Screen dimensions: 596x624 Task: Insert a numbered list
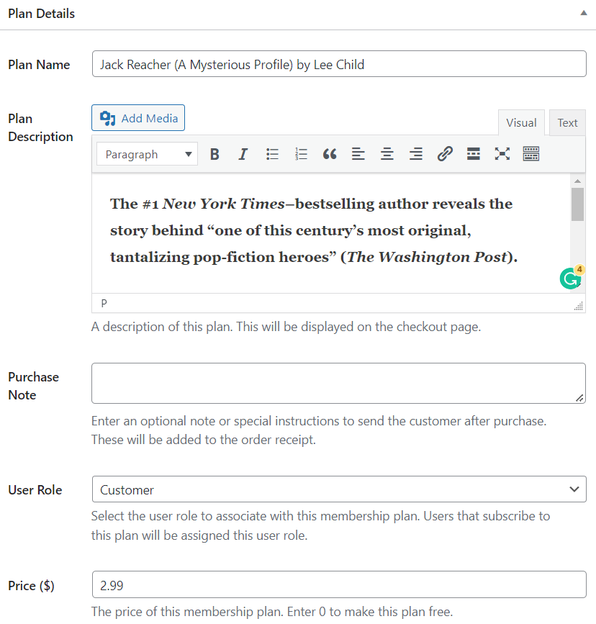[x=301, y=154]
